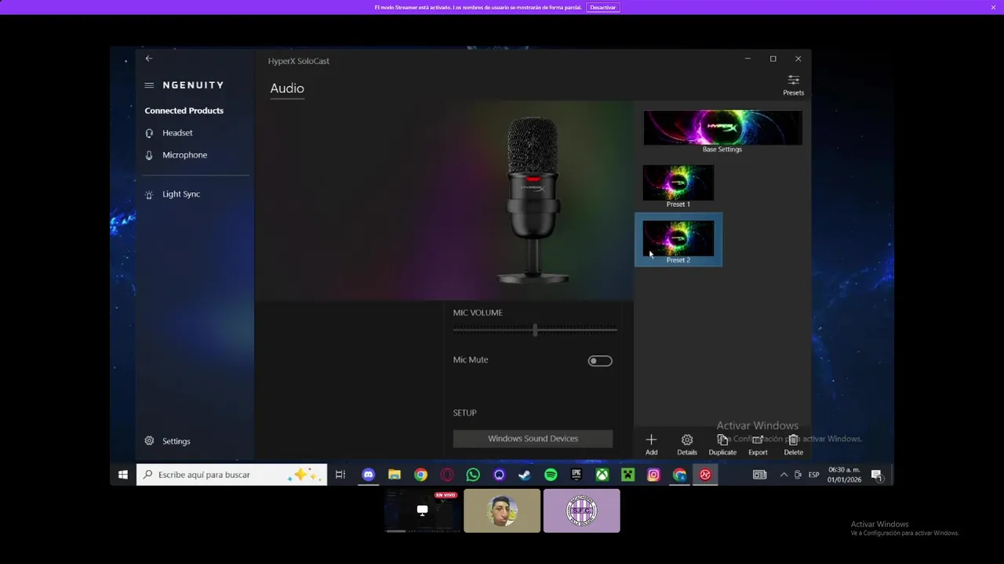Viewport: 1004px width, 564px height.
Task: Open Instagram from the taskbar
Action: [653, 475]
